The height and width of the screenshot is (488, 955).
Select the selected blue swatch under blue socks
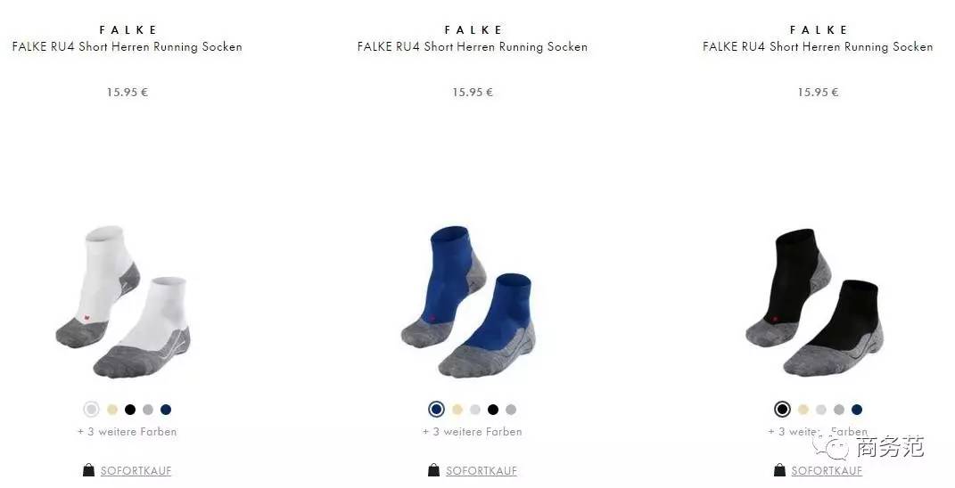(436, 410)
